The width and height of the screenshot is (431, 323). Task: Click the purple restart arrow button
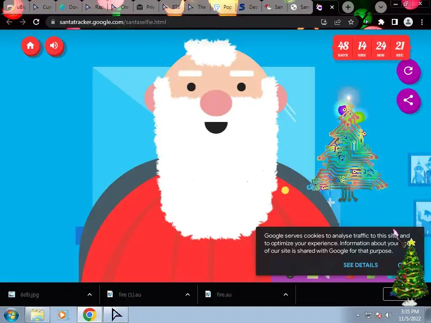408,71
